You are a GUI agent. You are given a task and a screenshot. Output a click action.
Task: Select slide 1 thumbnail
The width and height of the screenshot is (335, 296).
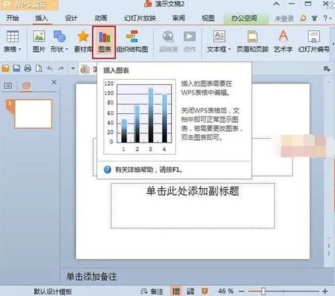33,114
